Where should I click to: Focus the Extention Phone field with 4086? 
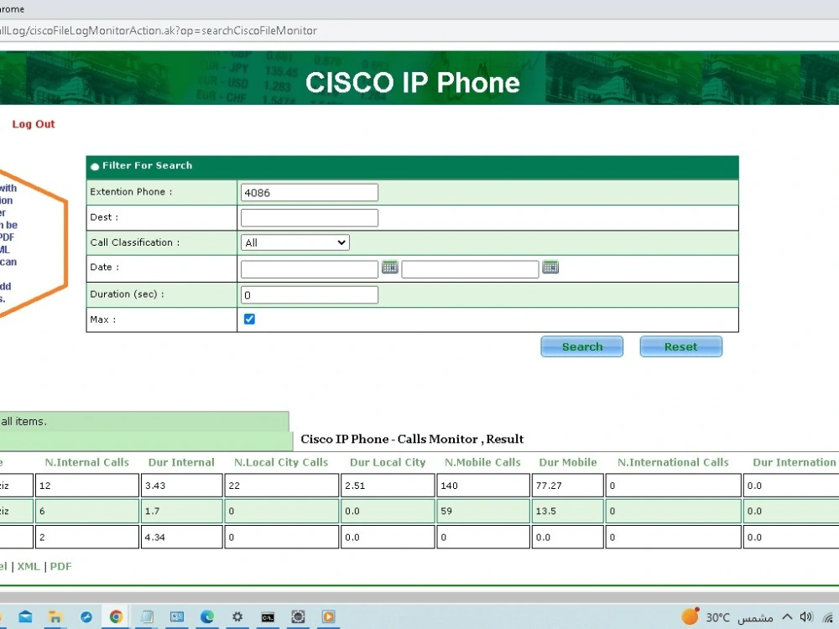(310, 193)
